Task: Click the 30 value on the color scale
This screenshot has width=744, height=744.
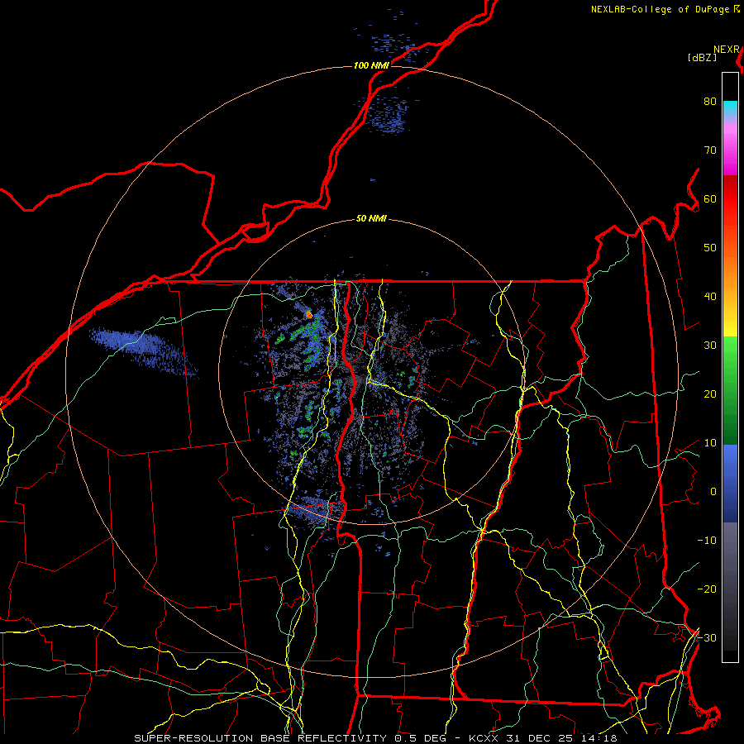Action: (x=710, y=346)
